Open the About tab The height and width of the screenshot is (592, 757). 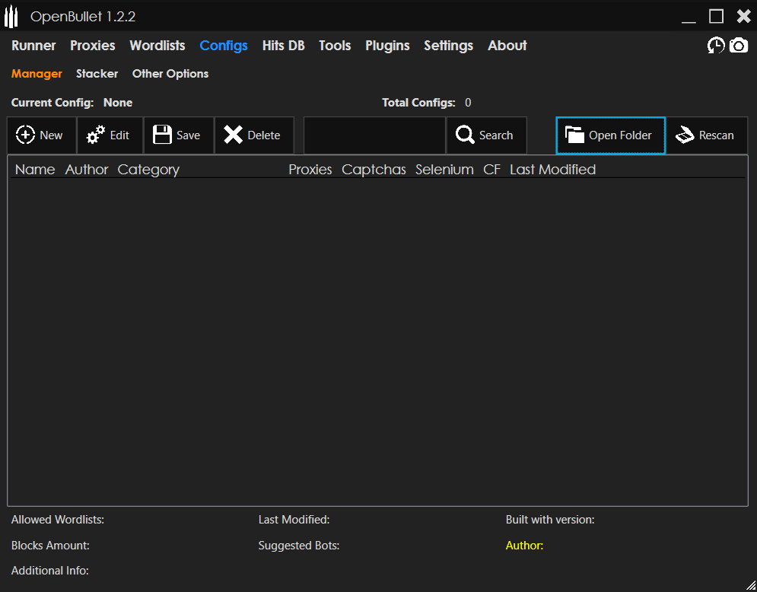507,46
